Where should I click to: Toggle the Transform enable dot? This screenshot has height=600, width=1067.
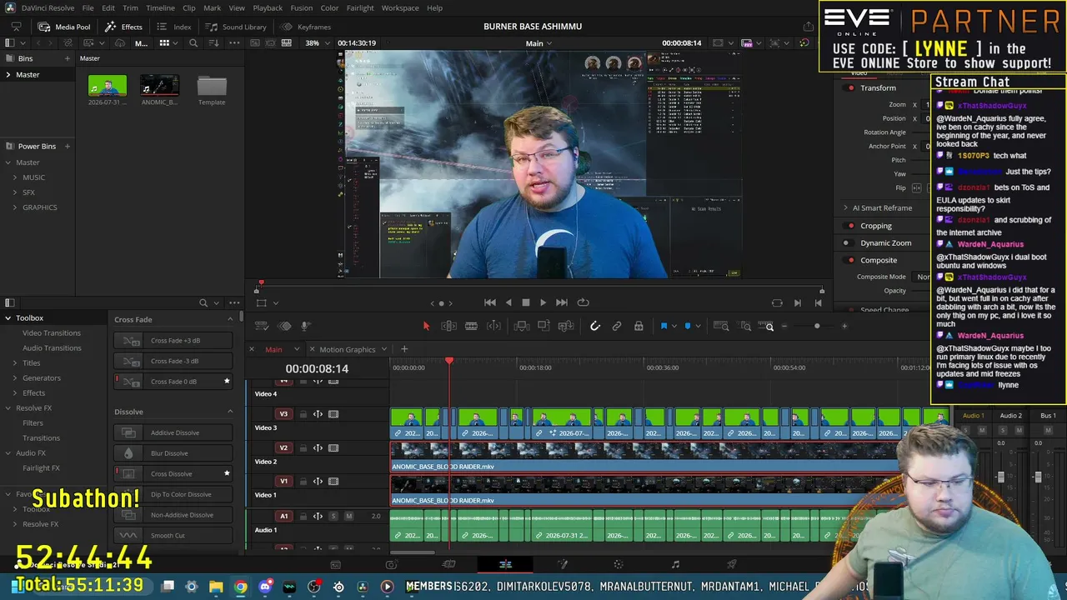[x=851, y=88]
